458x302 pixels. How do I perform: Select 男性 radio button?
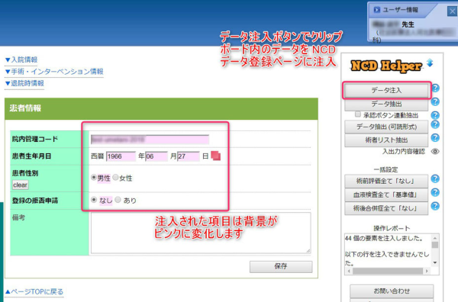pos(94,177)
